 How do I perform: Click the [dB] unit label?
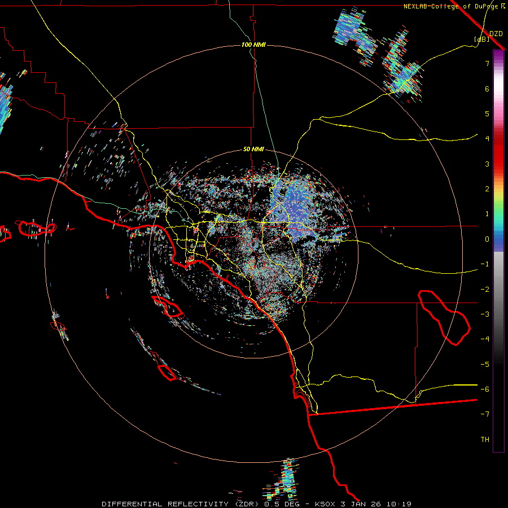pyautogui.click(x=482, y=40)
